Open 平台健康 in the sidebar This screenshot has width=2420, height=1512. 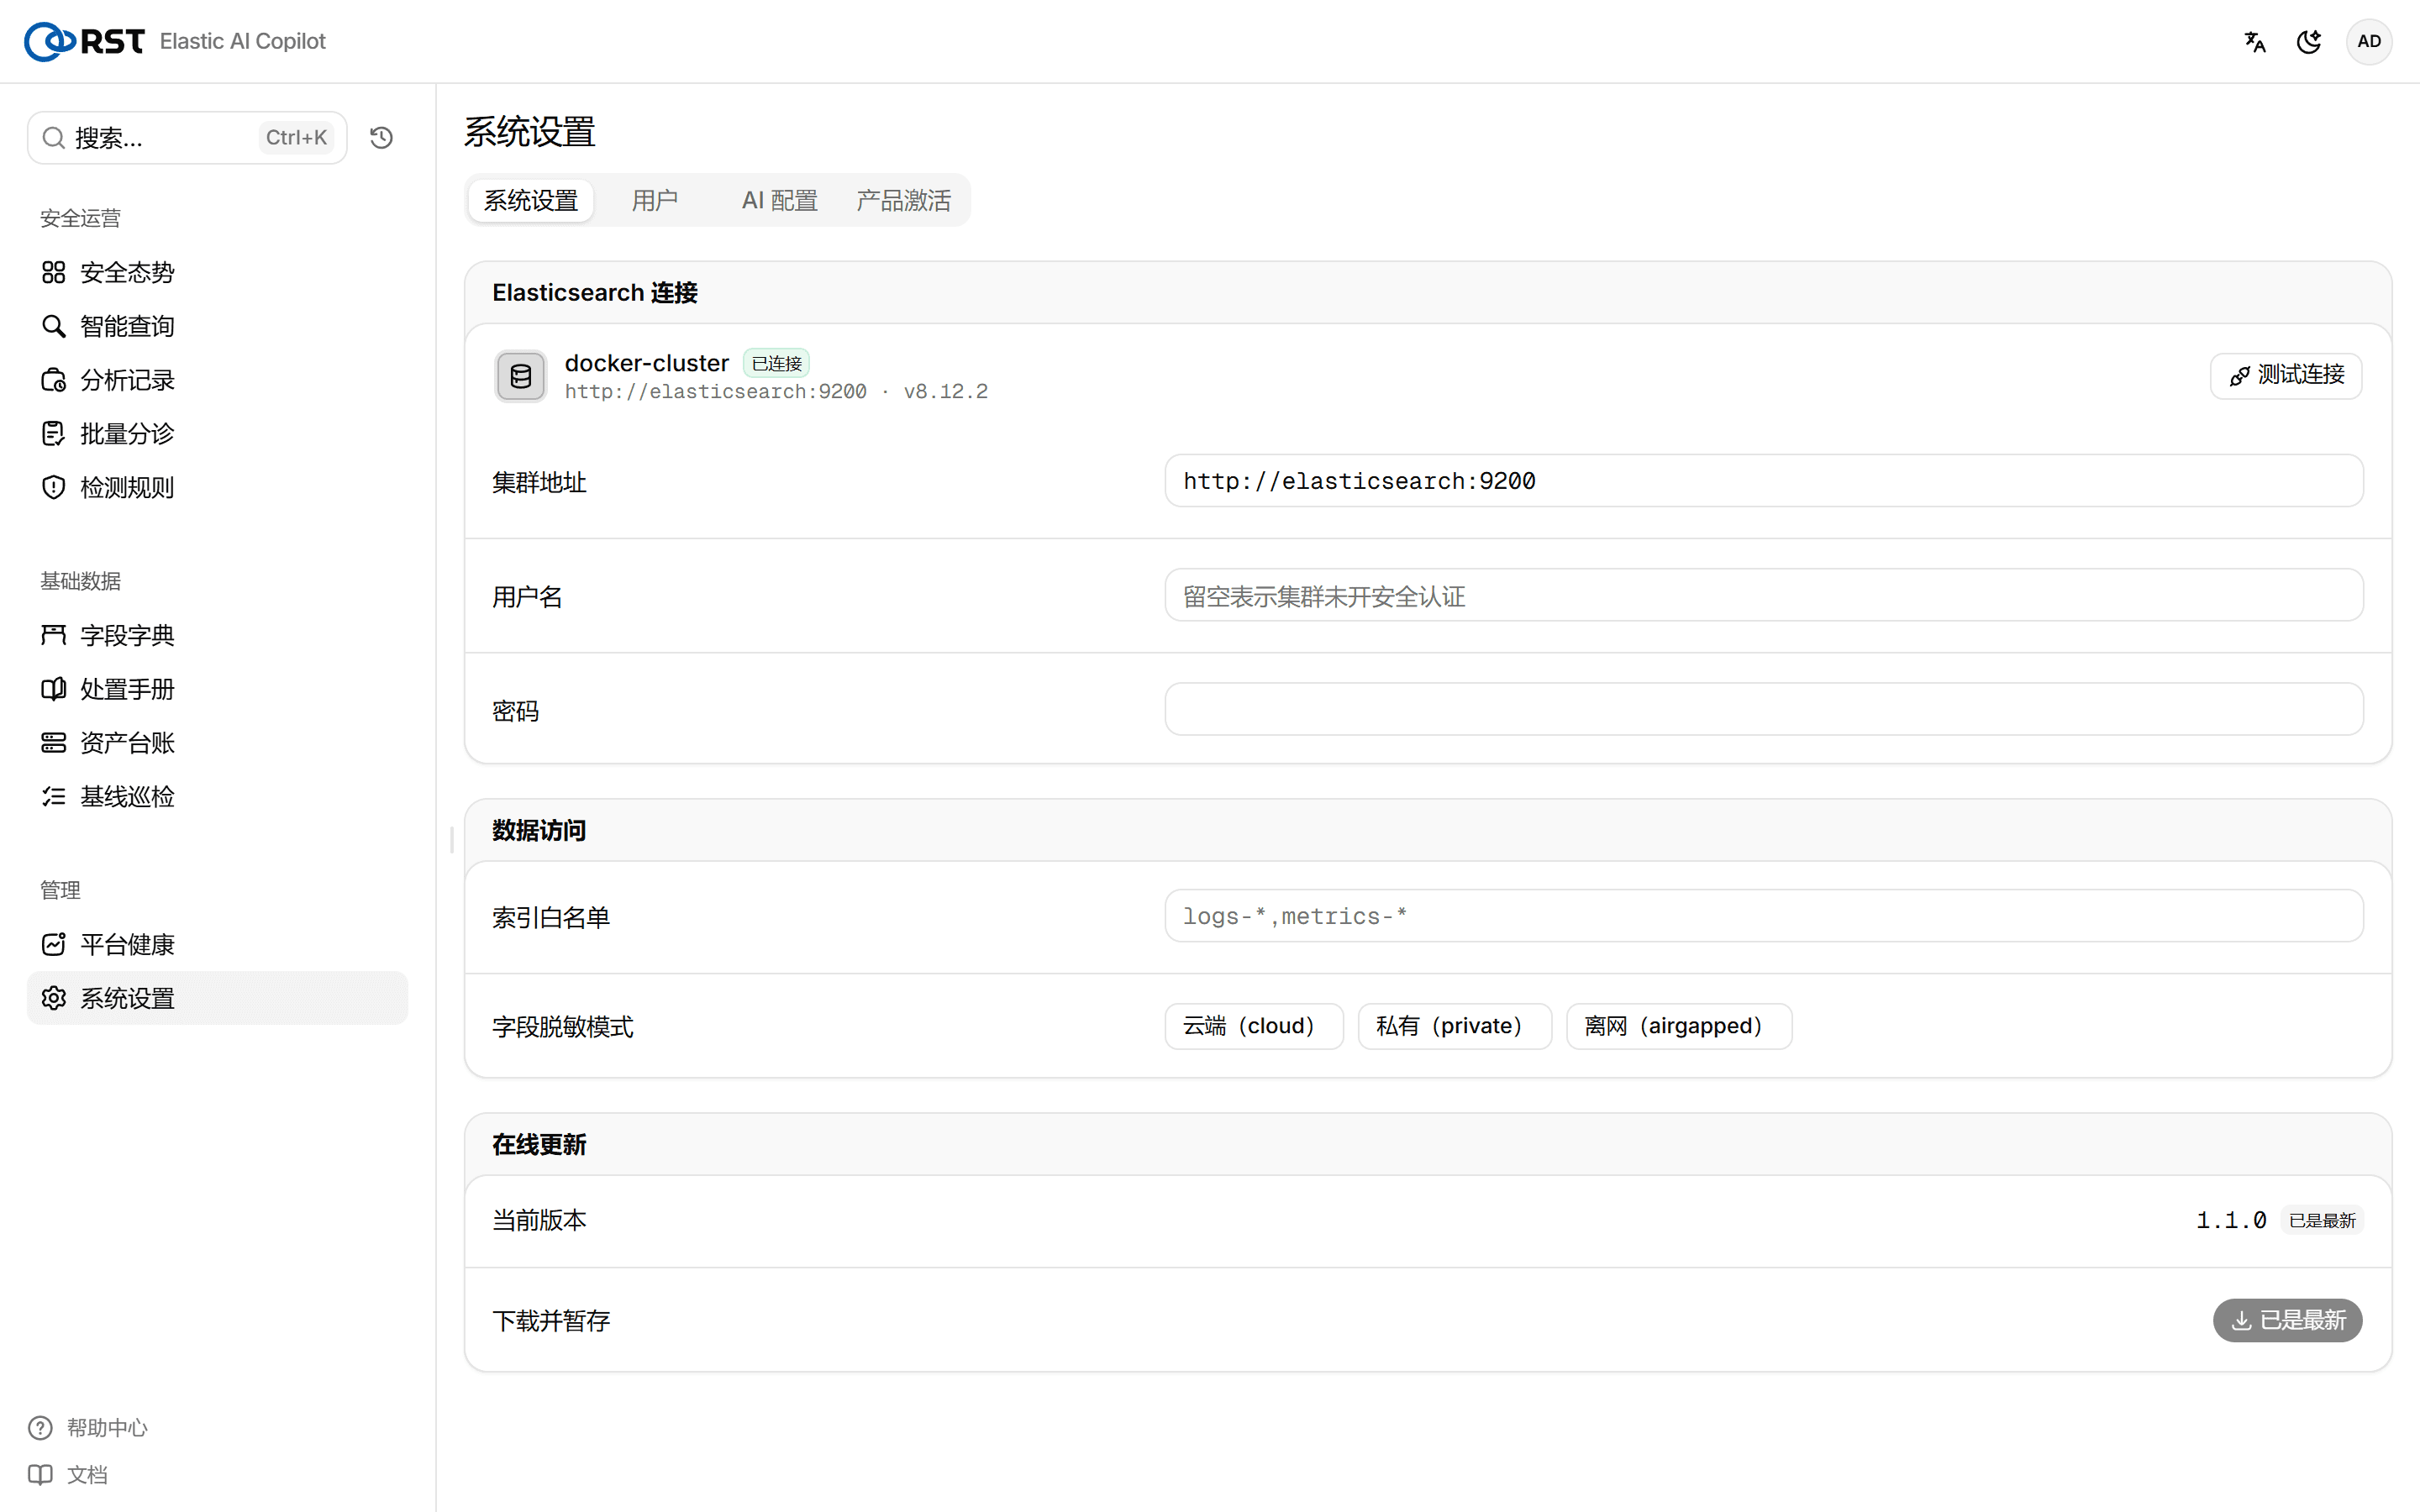[217, 944]
